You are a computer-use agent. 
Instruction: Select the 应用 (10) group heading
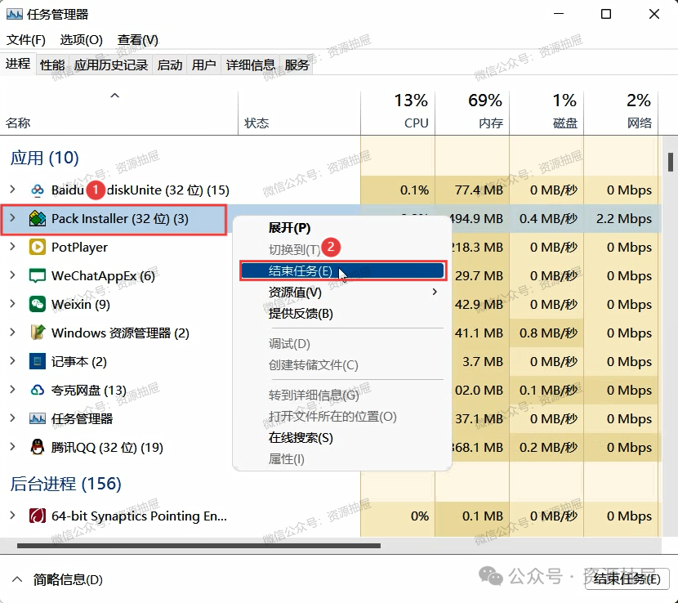tap(45, 158)
